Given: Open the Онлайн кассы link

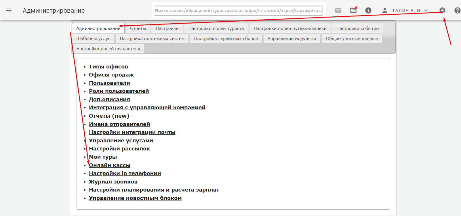Looking at the screenshot, I should [x=110, y=165].
